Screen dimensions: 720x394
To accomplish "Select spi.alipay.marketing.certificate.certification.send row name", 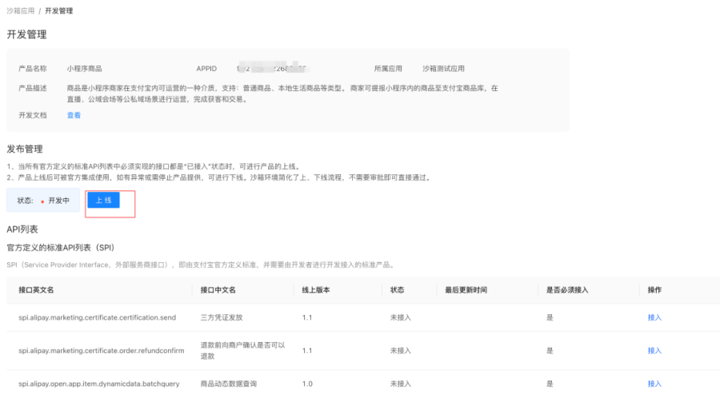I will pyautogui.click(x=97, y=317).
